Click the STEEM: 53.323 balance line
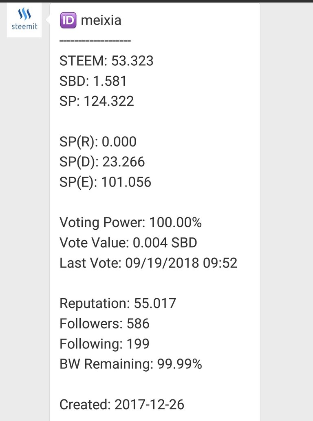313x421 pixels. click(x=106, y=61)
